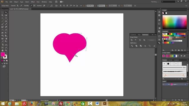The image size is (189, 106).
Task: Open Chrome from the Windows taskbar
Action: coord(68,104)
